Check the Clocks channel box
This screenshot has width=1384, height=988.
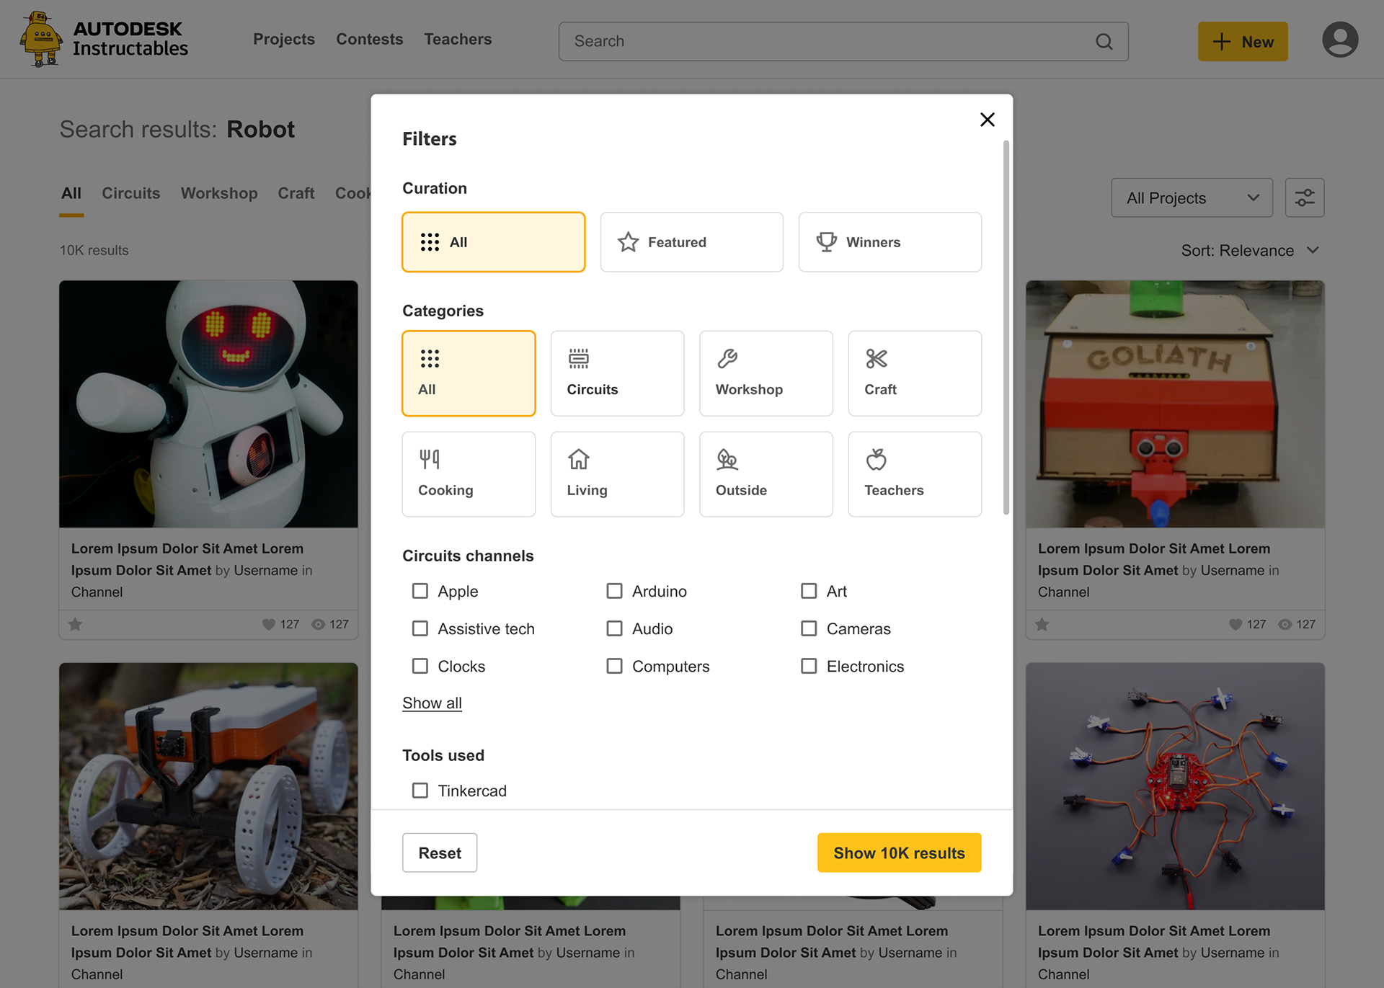(420, 666)
